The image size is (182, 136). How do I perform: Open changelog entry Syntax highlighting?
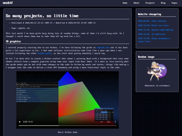tap(155, 30)
